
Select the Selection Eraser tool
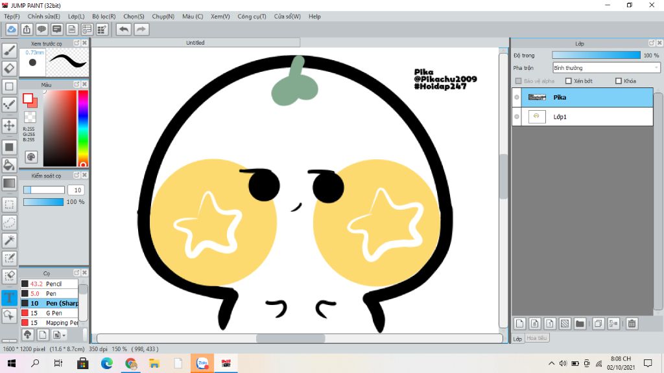click(9, 276)
